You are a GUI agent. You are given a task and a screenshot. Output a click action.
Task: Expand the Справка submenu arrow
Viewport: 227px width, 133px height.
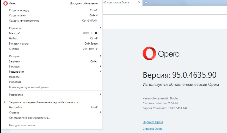(x=100, y=112)
